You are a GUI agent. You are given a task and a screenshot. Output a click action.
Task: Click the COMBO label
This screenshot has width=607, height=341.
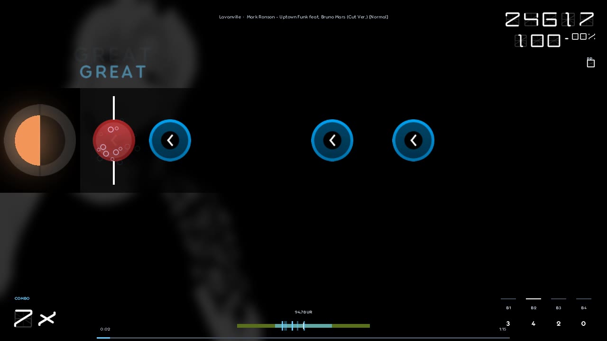(x=22, y=298)
